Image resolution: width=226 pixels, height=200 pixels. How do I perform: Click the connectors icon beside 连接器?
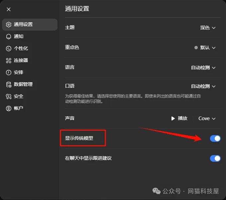(x=9, y=61)
